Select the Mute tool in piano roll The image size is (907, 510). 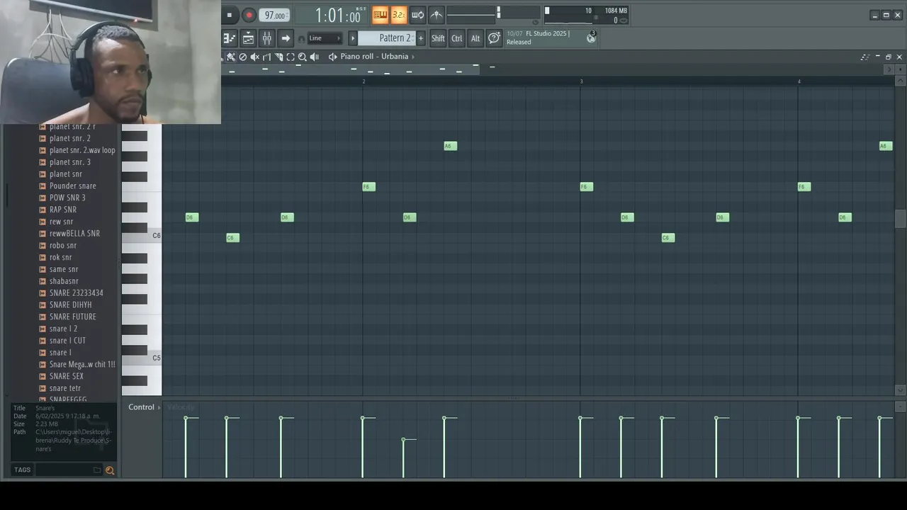(x=255, y=57)
